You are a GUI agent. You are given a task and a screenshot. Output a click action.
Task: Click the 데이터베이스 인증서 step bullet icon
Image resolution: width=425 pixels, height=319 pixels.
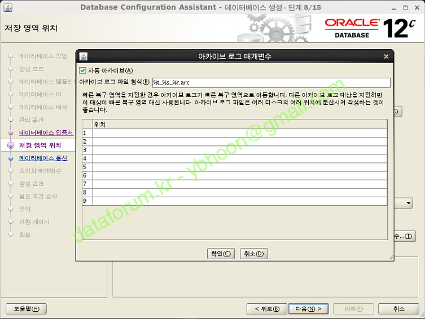[x=11, y=133]
